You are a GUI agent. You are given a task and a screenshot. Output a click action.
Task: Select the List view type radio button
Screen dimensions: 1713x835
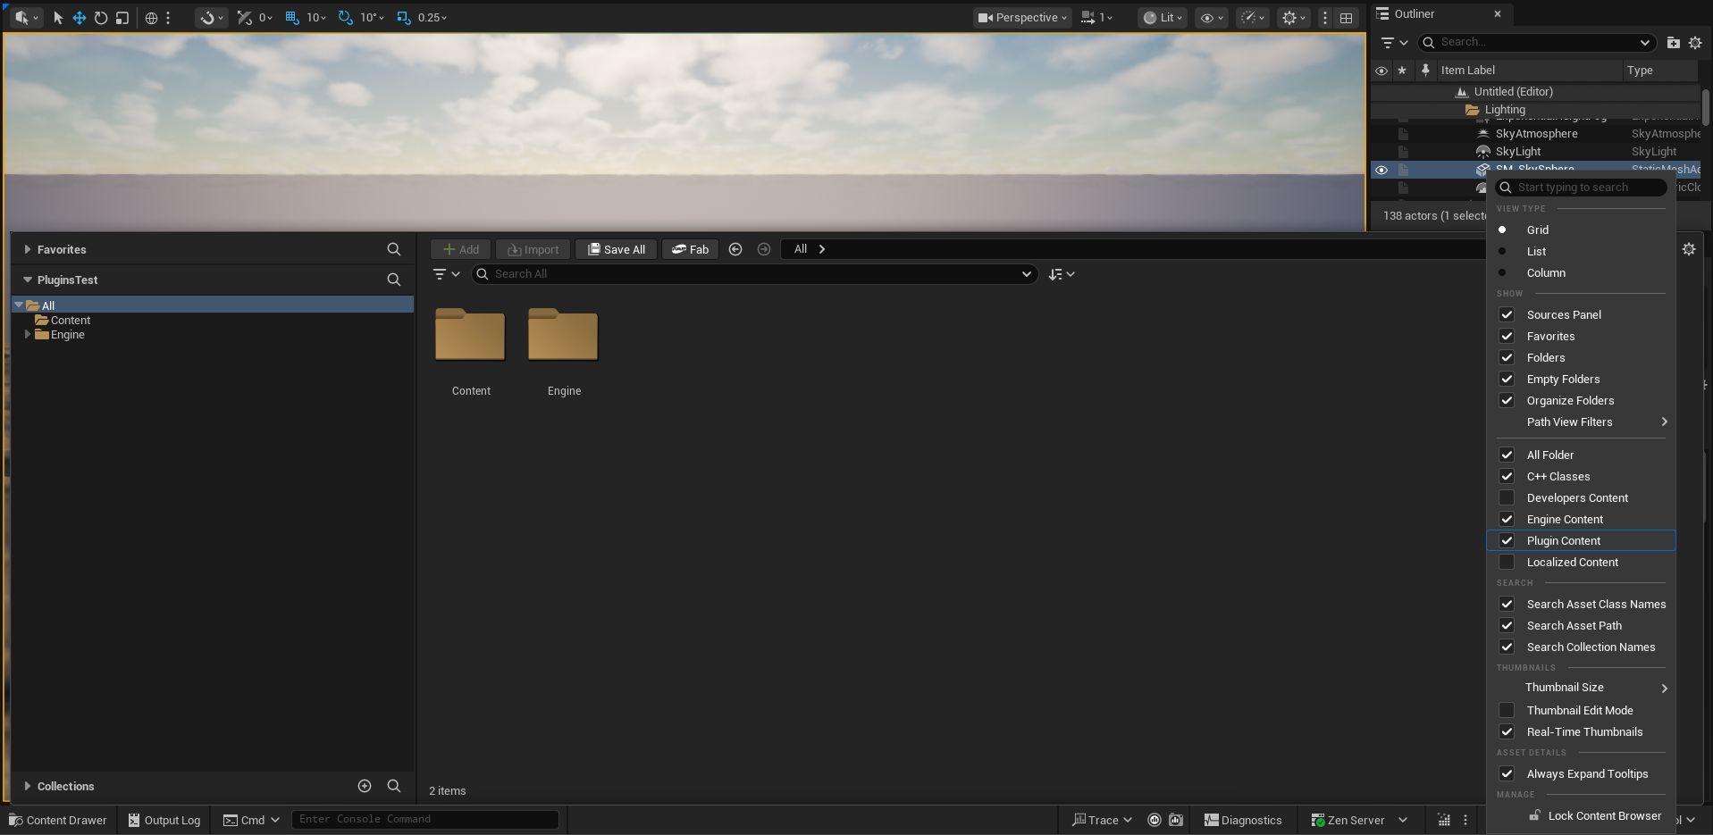coord(1502,251)
